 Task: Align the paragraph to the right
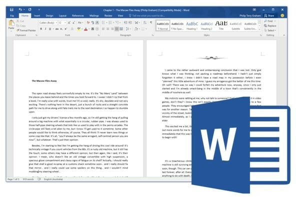112,29
